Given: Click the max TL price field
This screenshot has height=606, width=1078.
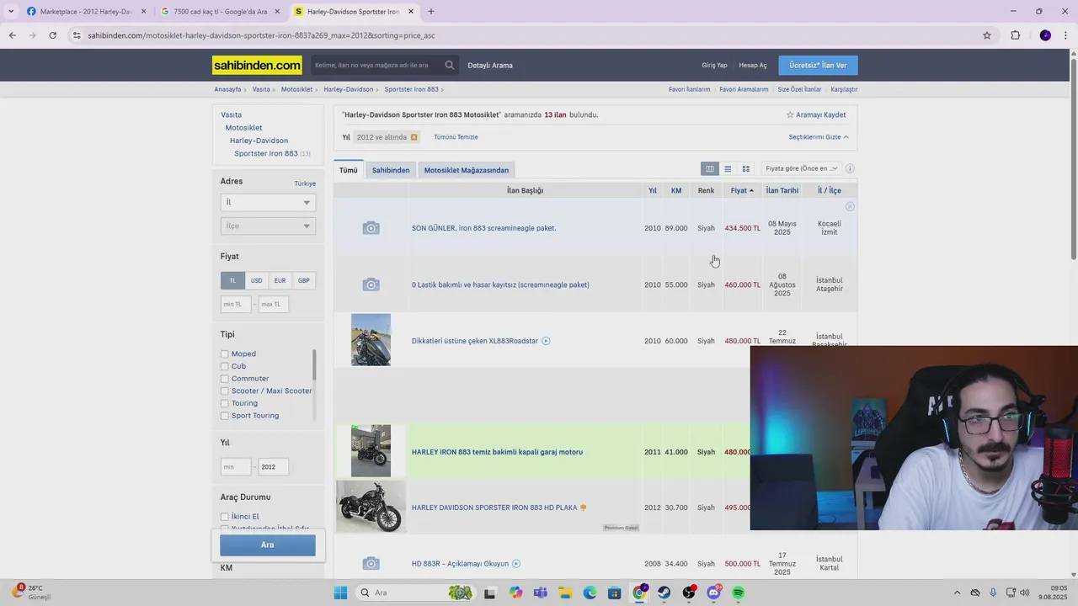Looking at the screenshot, I should 274,304.
